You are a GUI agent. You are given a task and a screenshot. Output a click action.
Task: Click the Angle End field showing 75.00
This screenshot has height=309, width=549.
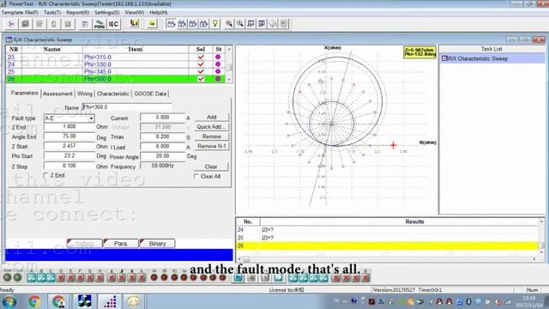click(69, 136)
